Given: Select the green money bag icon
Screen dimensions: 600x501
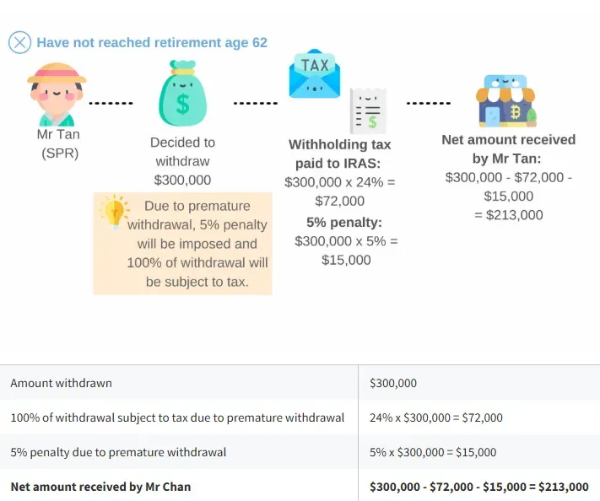Looking at the screenshot, I should [x=182, y=93].
